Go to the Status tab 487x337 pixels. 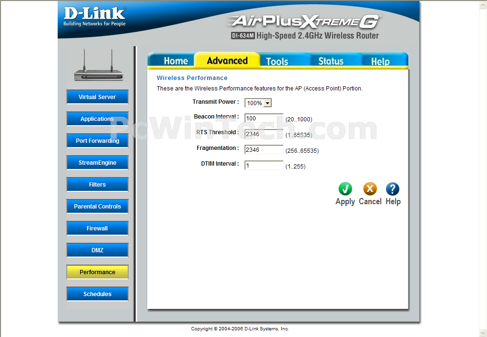point(331,61)
